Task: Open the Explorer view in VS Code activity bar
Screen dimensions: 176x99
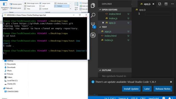Action: (93, 5)
